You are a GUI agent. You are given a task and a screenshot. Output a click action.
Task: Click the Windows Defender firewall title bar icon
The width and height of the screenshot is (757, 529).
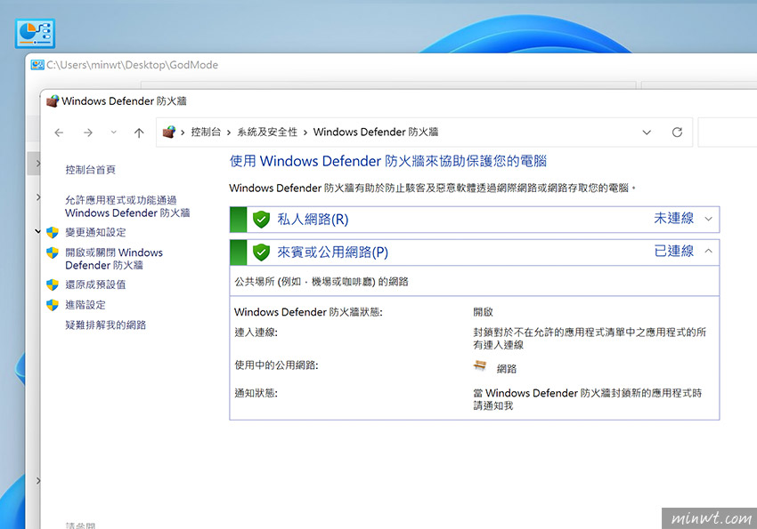point(53,101)
